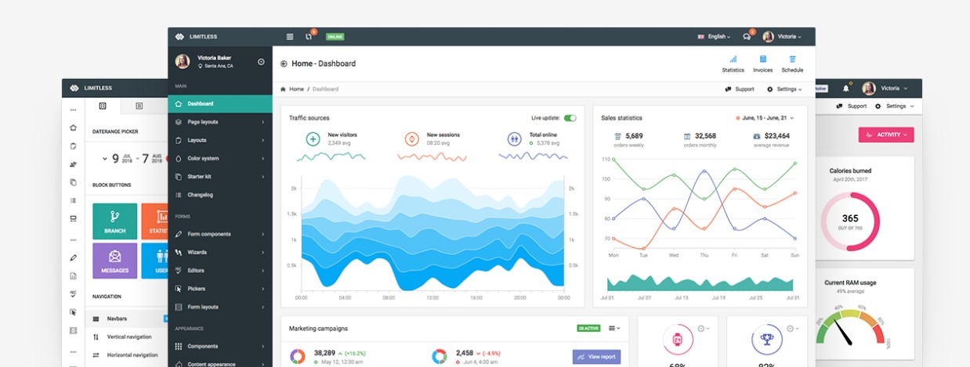Select Form layouts in the sidebar
The height and width of the screenshot is (367, 970).
(x=220, y=307)
